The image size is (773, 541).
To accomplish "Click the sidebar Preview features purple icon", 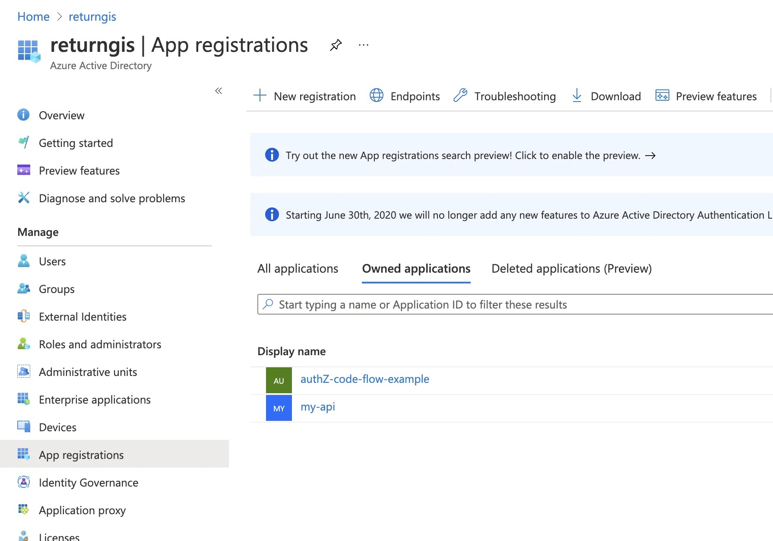I will [23, 170].
